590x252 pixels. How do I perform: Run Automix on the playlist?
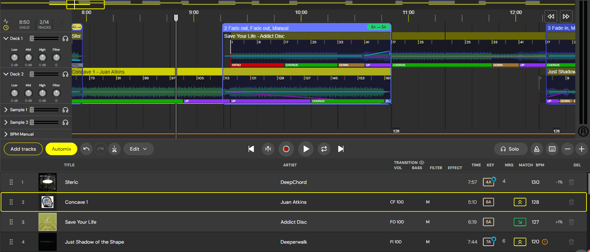coord(61,149)
